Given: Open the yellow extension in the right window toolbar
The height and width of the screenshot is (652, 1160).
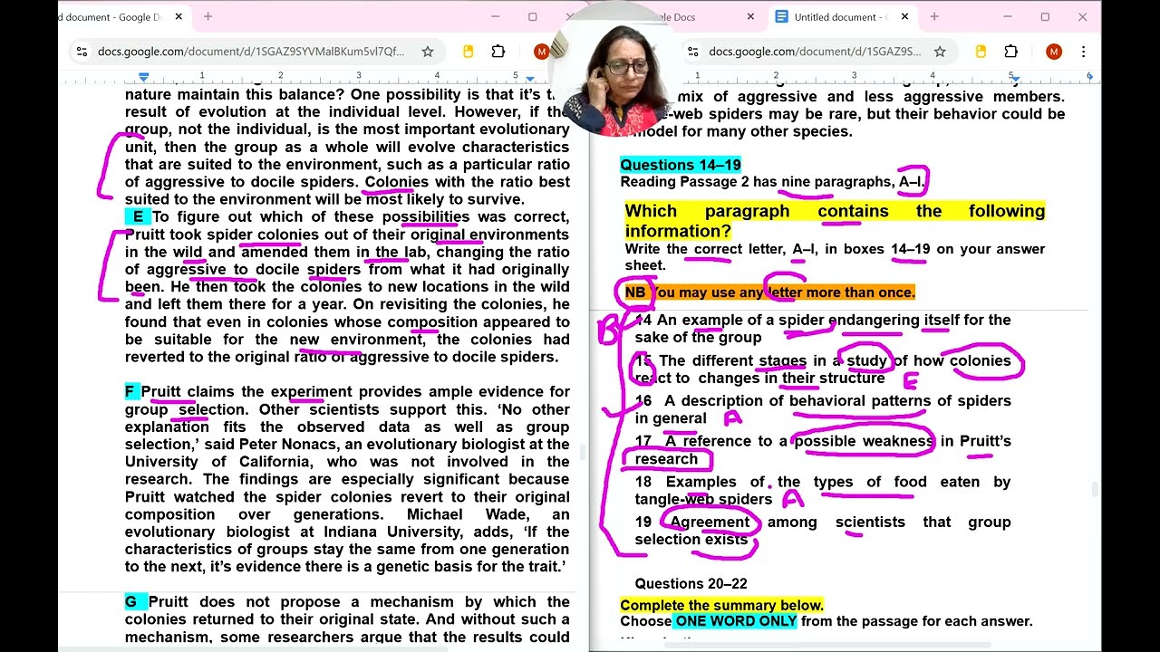Looking at the screenshot, I should [x=981, y=52].
